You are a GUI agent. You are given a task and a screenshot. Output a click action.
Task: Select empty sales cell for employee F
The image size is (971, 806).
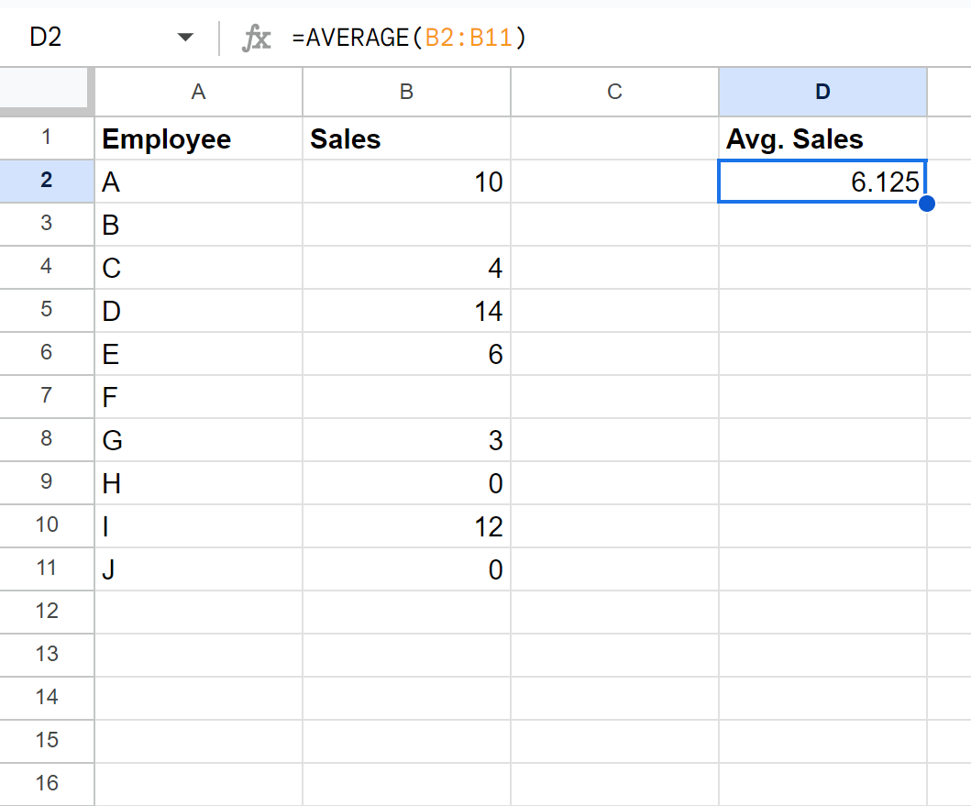coord(406,396)
